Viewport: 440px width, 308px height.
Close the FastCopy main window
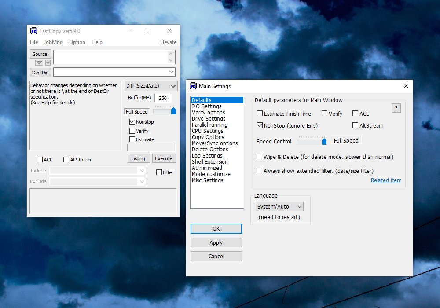169,31
